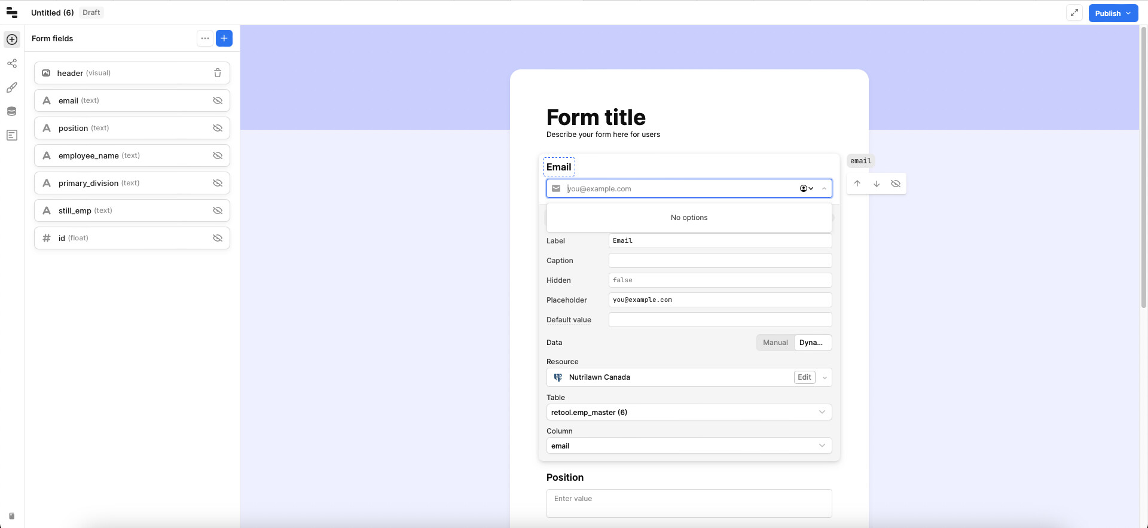Click the Placeholder input field
The height and width of the screenshot is (528, 1148).
[x=720, y=300]
